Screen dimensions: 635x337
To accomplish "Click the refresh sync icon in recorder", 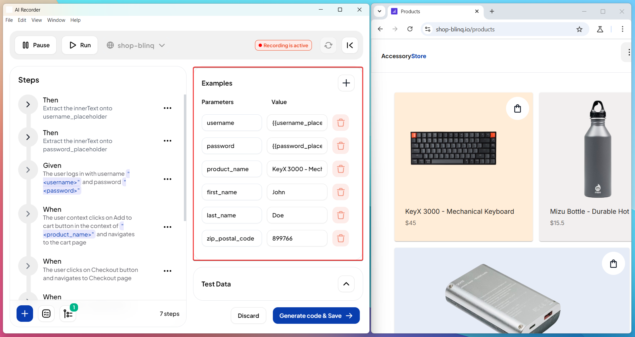I will click(328, 45).
